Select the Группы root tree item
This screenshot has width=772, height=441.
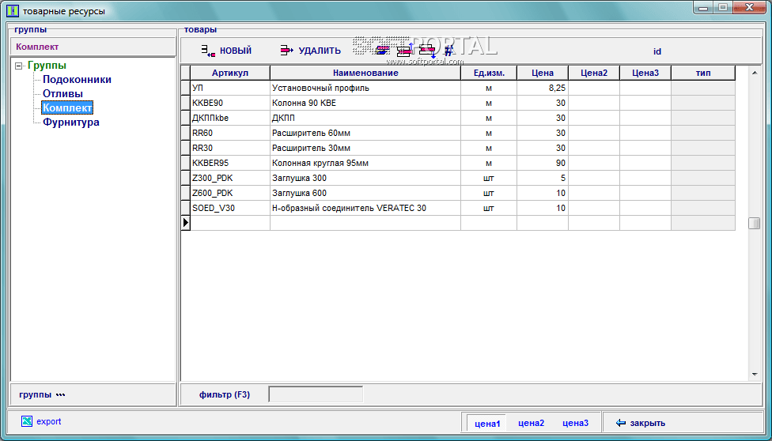tap(47, 66)
